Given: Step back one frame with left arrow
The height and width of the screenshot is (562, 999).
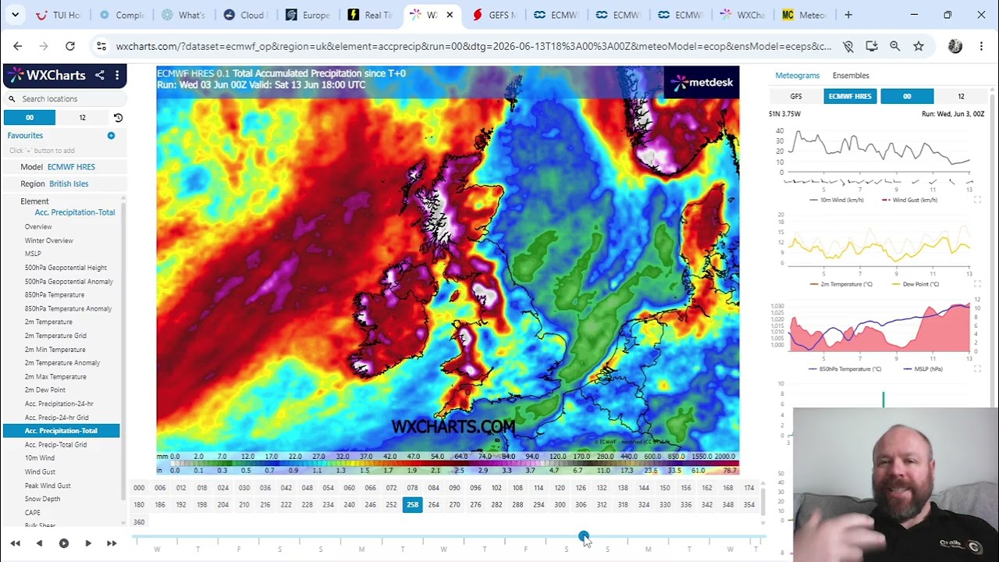Looking at the screenshot, I should coord(39,543).
